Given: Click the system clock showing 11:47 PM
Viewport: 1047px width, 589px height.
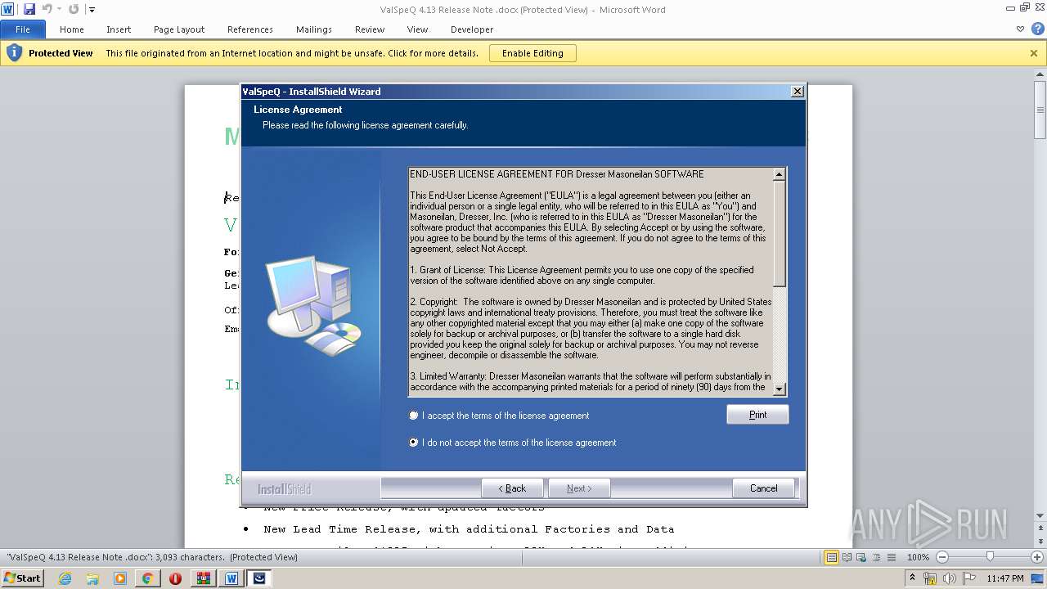Looking at the screenshot, I should tap(1005, 578).
